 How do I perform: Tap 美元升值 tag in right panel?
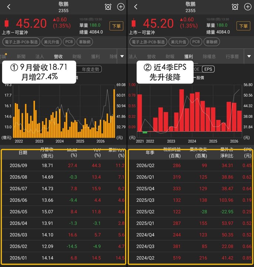tap(178, 42)
